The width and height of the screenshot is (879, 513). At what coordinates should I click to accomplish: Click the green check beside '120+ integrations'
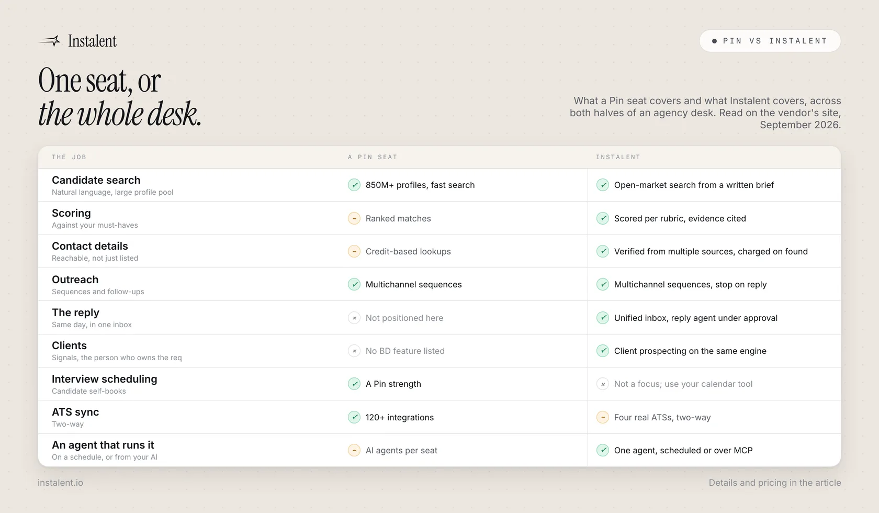tap(354, 417)
